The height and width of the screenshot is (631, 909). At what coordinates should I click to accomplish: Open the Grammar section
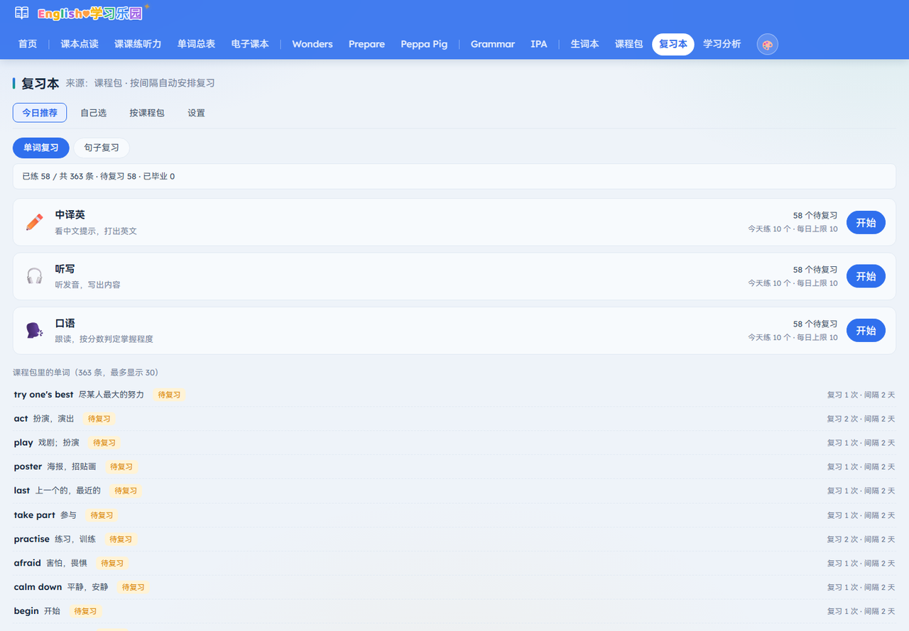pos(493,44)
